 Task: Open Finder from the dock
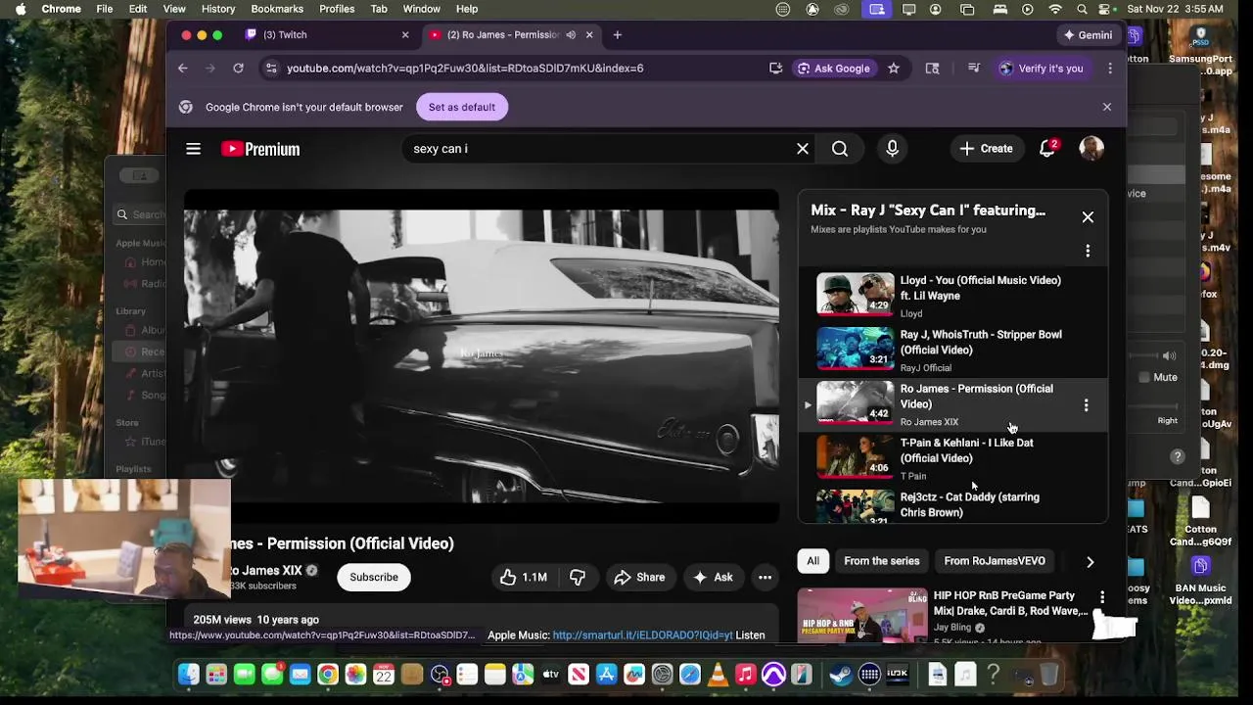tap(188, 675)
